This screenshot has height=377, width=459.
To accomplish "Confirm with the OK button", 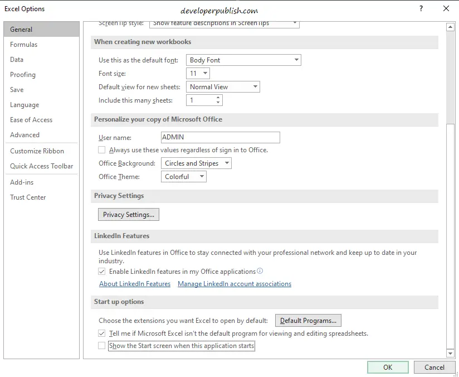I will coord(388,368).
